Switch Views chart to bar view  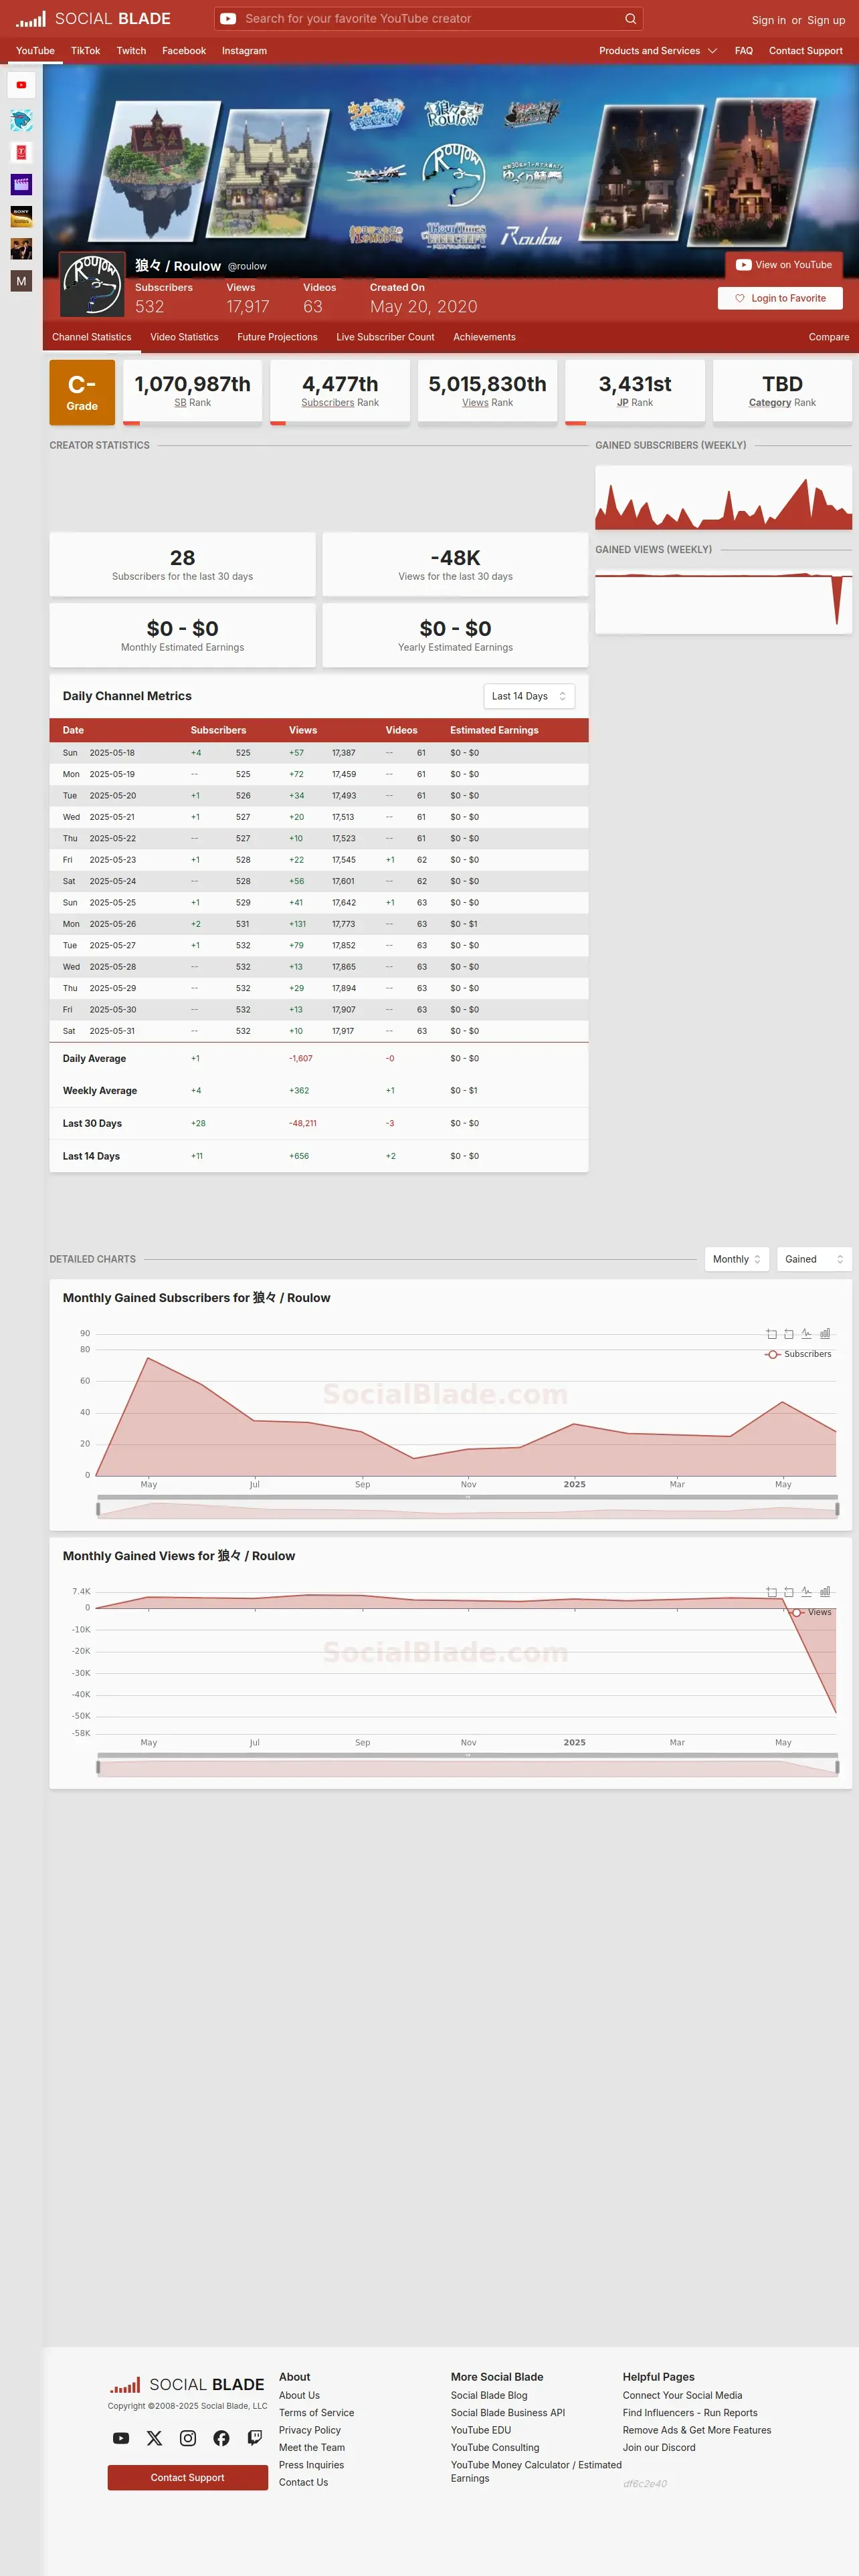(x=825, y=1591)
